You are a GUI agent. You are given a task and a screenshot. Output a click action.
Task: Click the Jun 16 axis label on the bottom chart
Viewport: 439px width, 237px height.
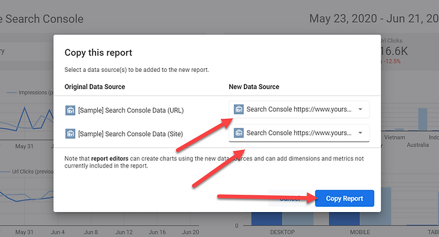point(157,232)
